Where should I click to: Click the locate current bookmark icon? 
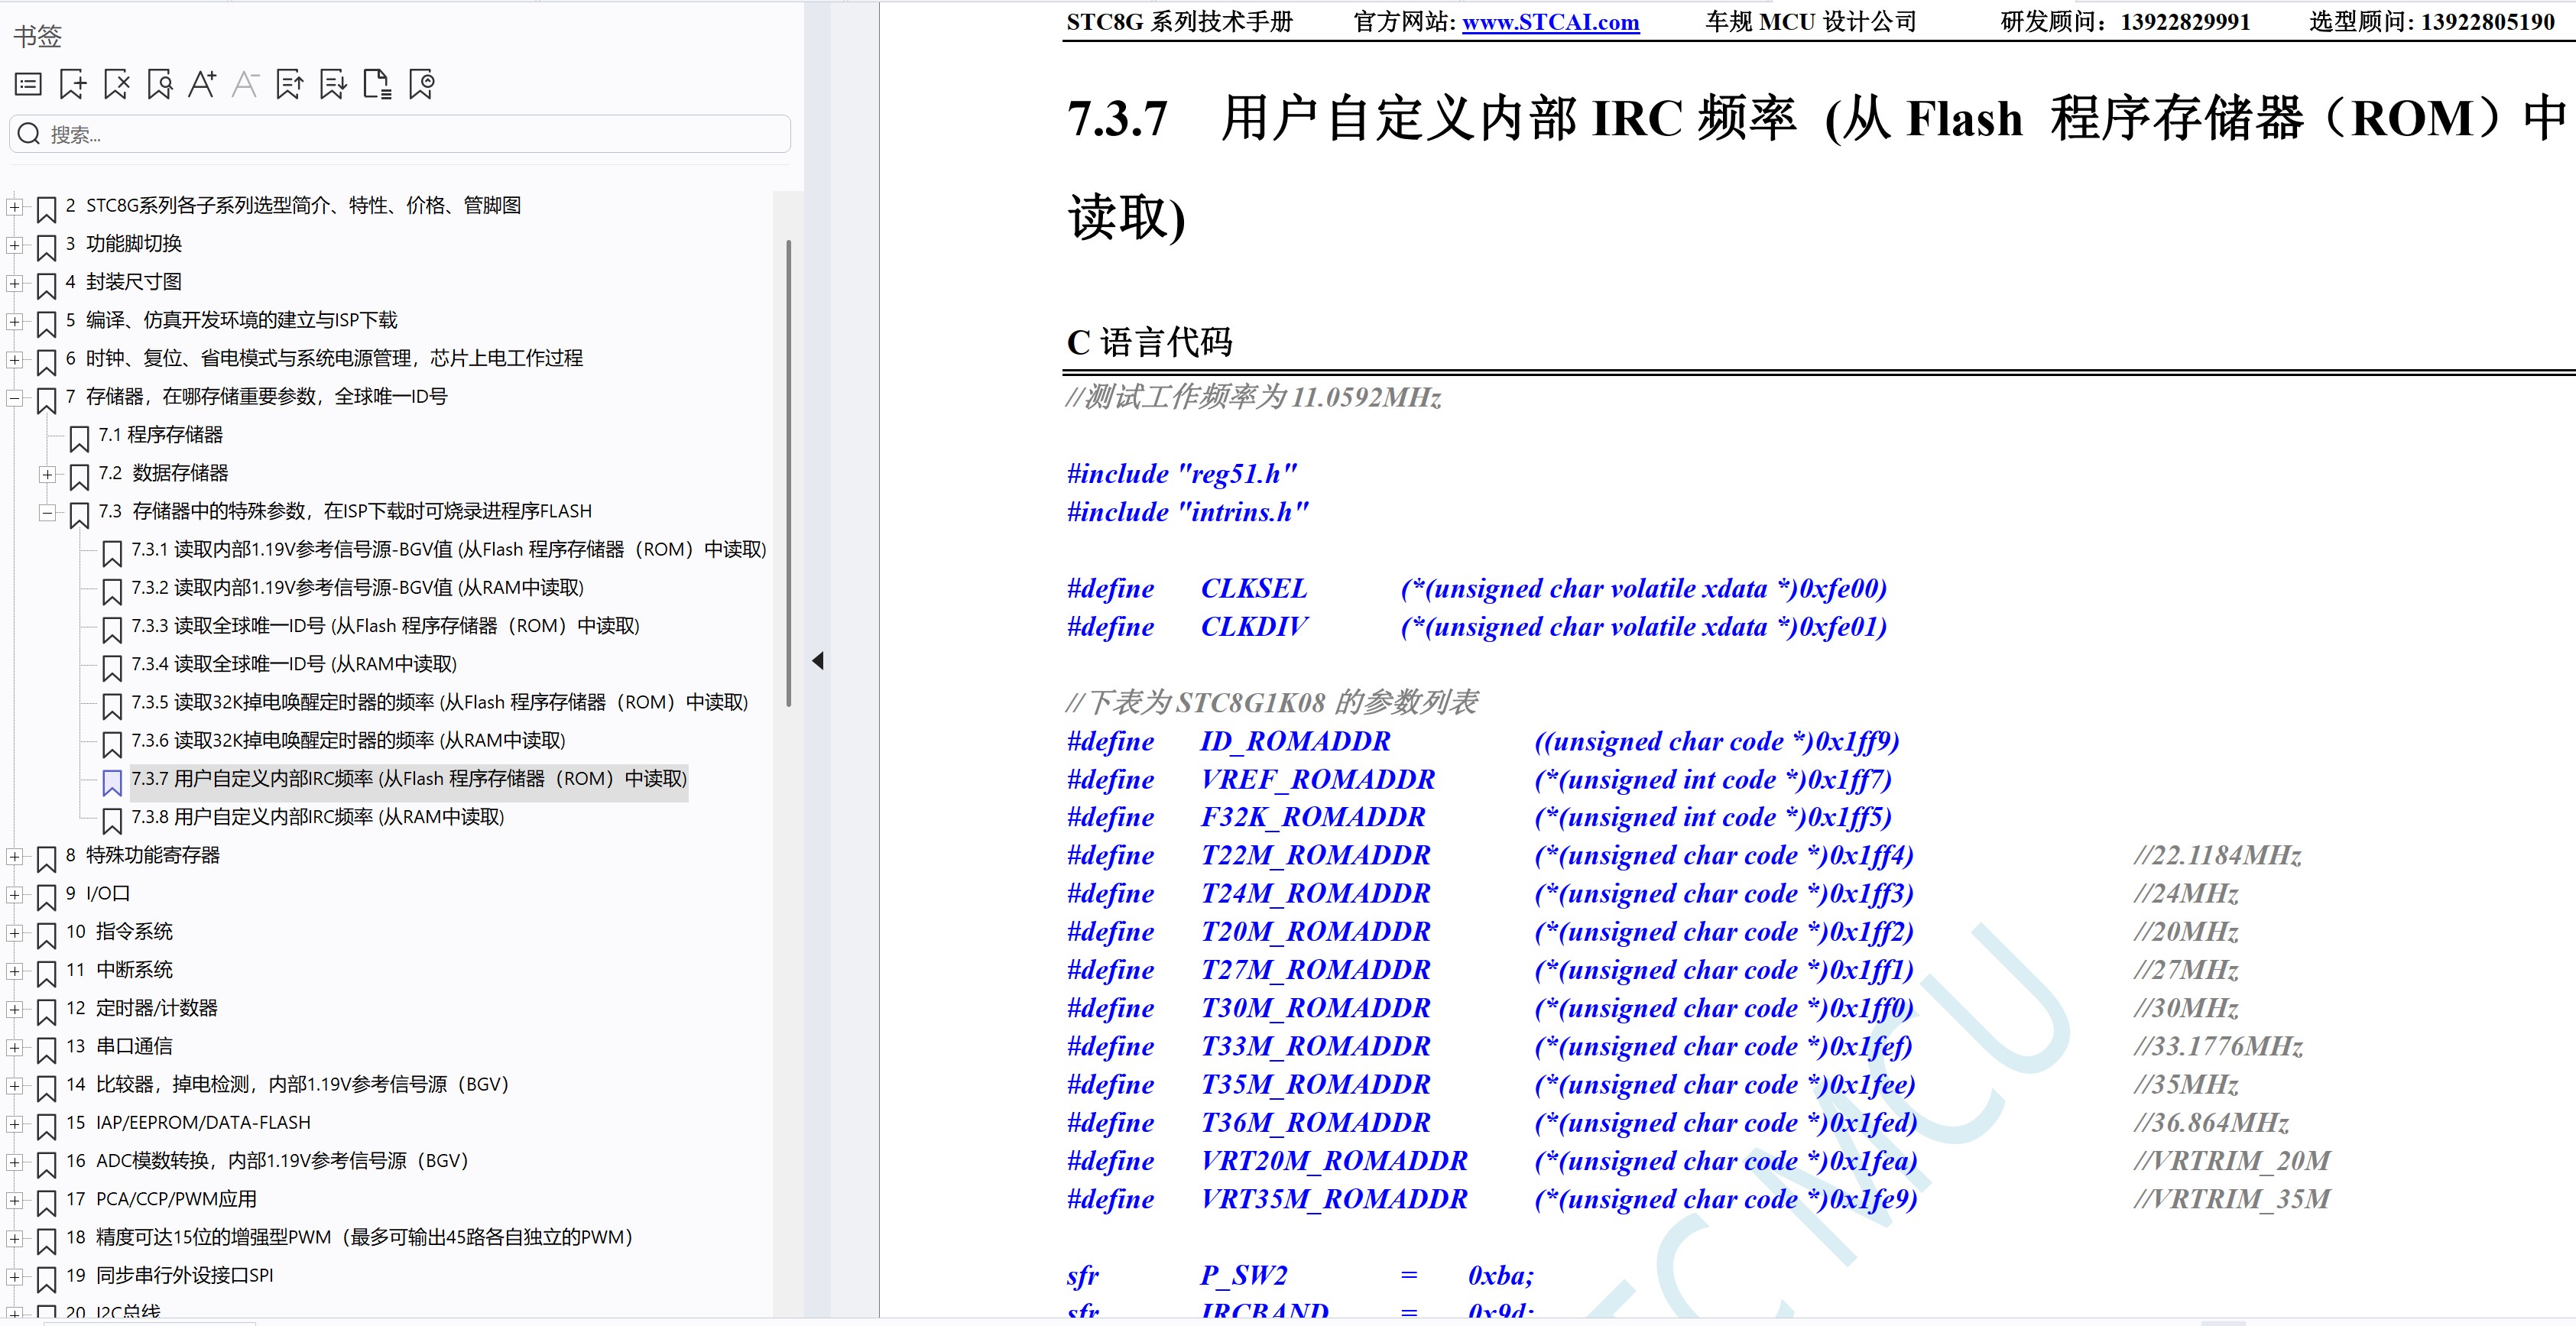point(421,85)
